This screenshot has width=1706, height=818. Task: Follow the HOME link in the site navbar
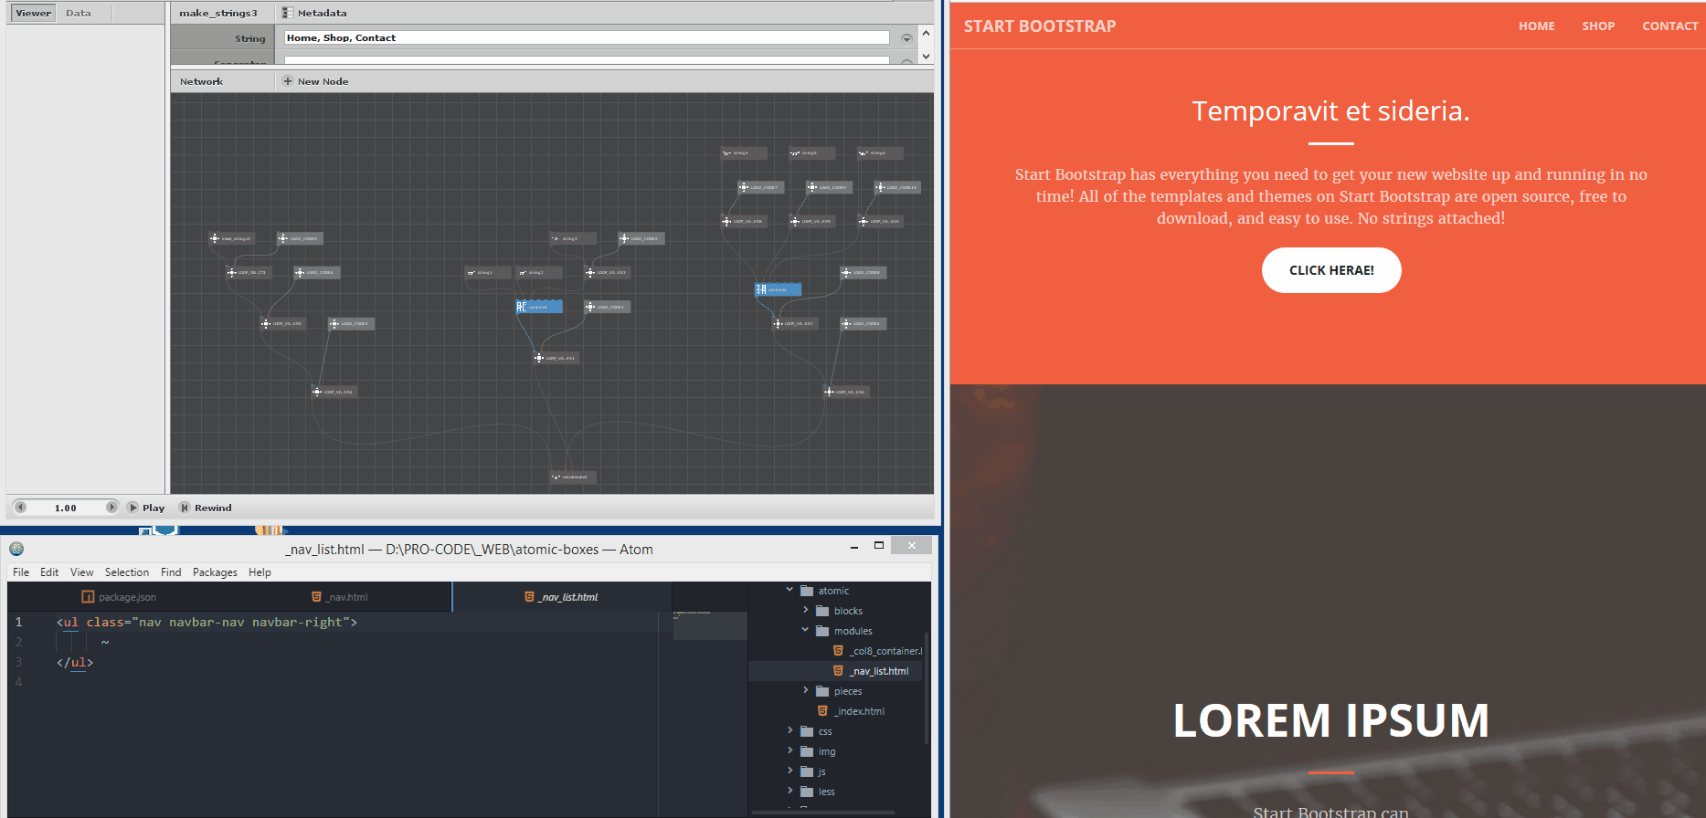(1537, 26)
